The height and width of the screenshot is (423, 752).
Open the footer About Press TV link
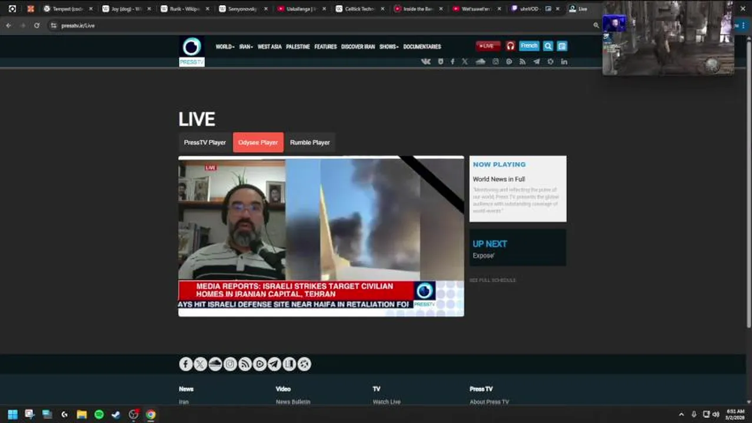489,402
